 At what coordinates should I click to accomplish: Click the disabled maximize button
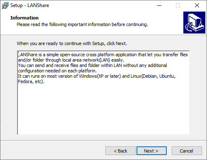click(178, 5)
